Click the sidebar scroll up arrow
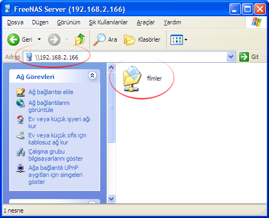 (x=111, y=68)
